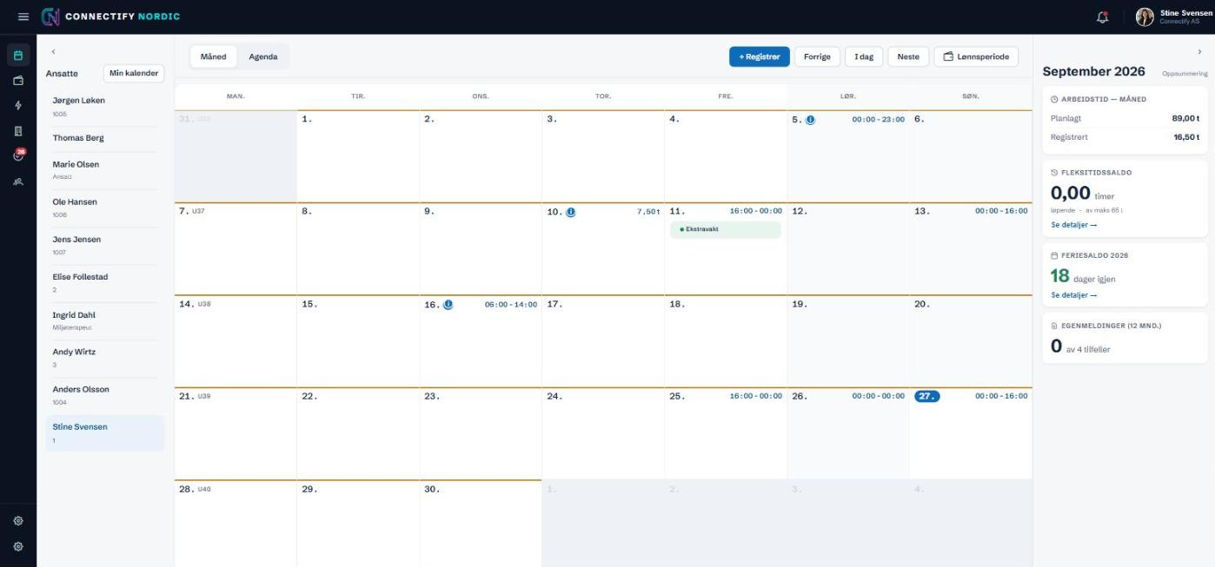Open the people icon in the left sidebar

[18, 181]
